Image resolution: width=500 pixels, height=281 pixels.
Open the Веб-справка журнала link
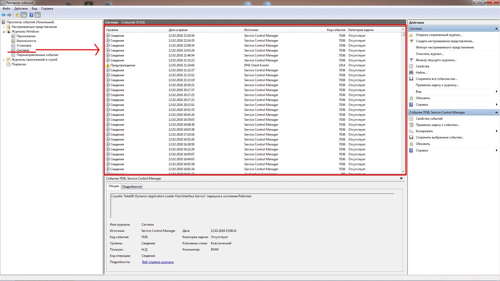[158, 262]
